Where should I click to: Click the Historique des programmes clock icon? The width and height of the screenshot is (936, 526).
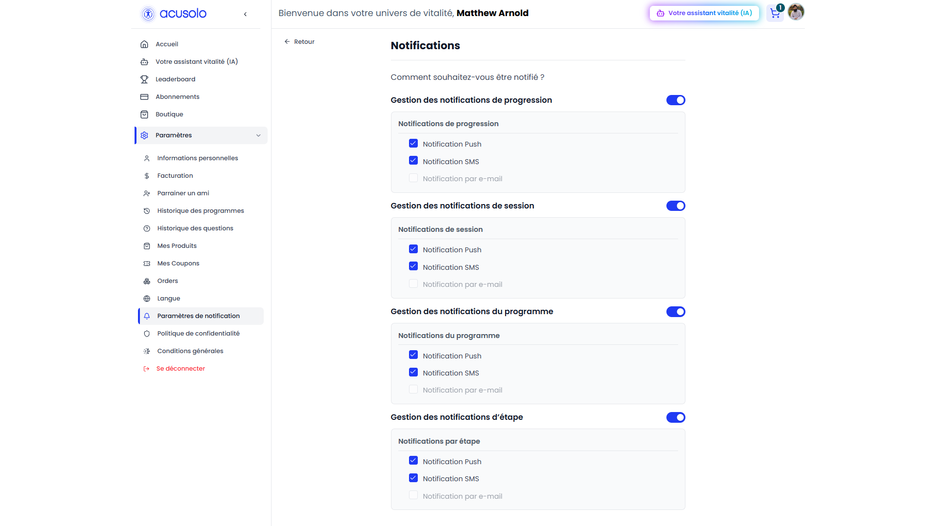[x=147, y=211]
